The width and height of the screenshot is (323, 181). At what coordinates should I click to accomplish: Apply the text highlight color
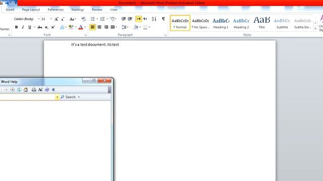click(x=71, y=27)
